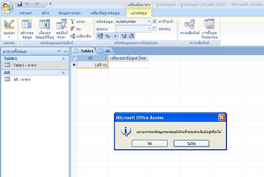Open the รูปแบบ (Format) dropdown
Image resolution: width=264 pixels, height=177 pixels.
148,29
